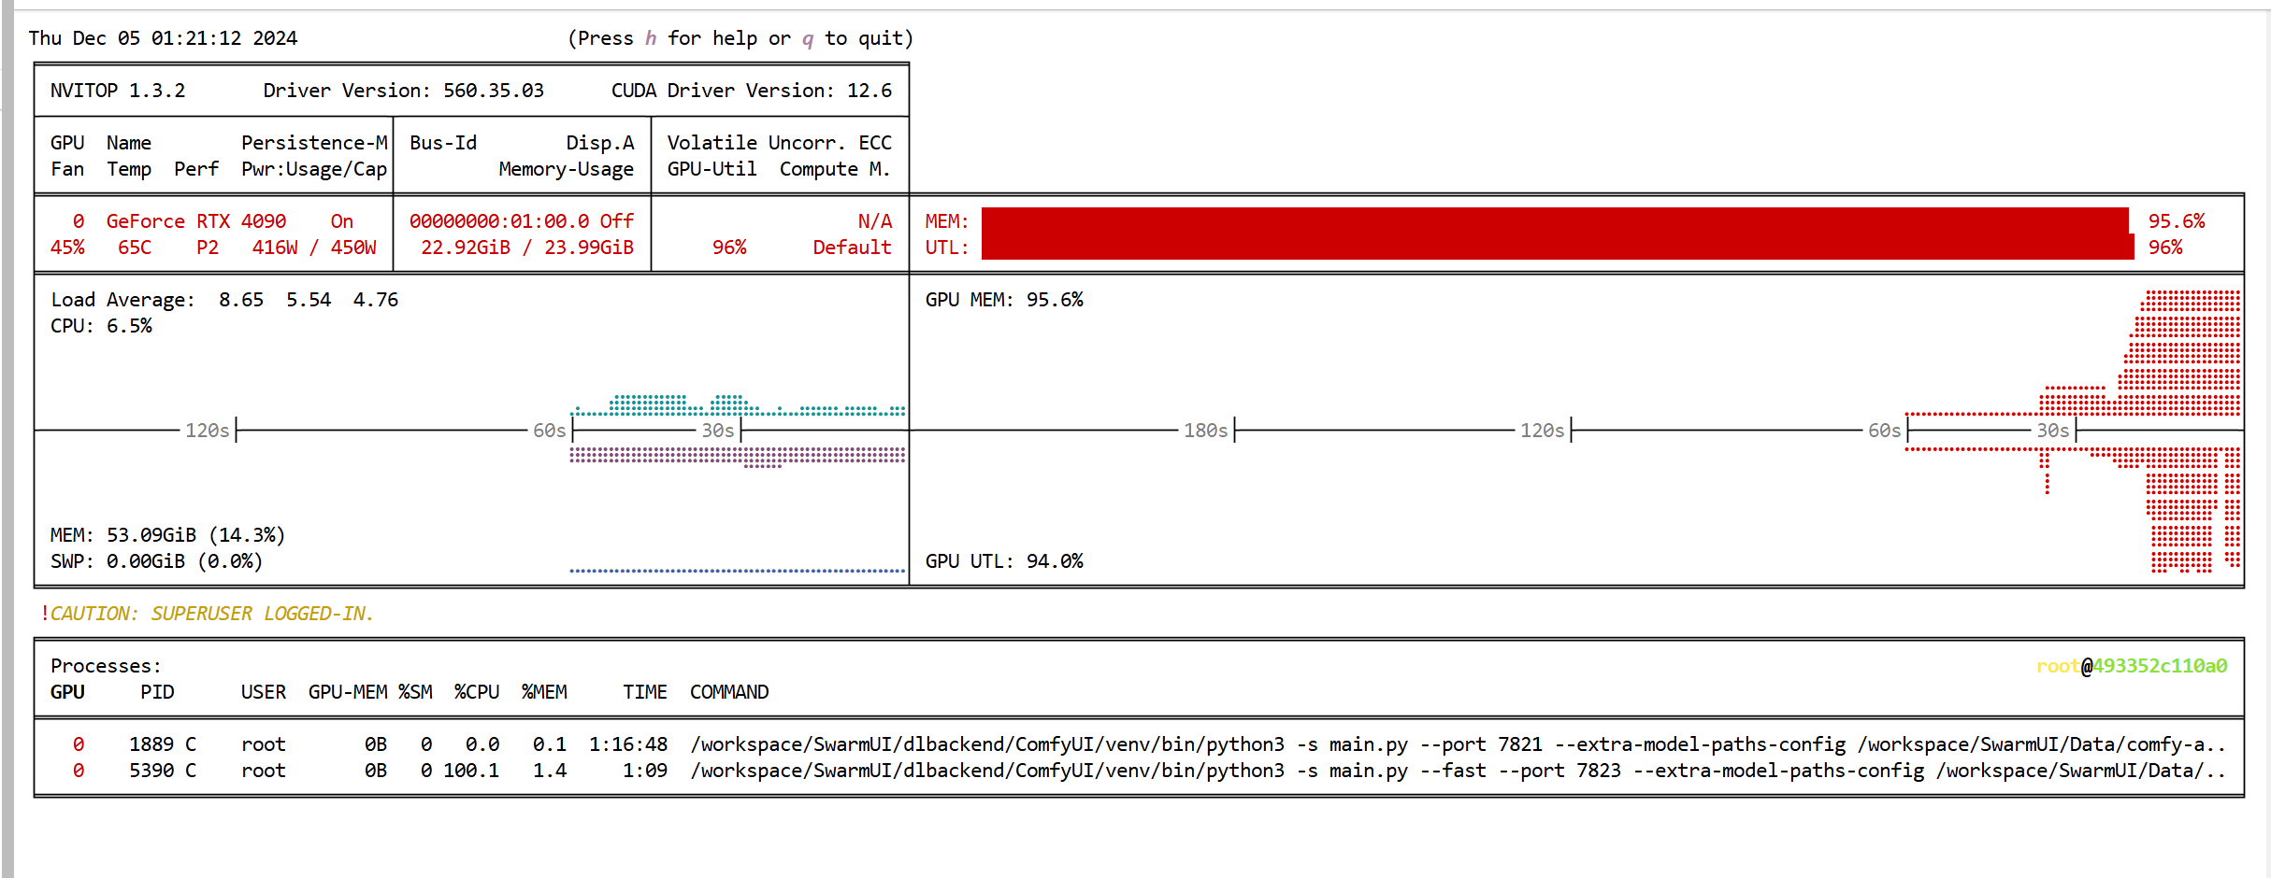Select the GeForce RTX 4090 device row
The height and width of the screenshot is (878, 2271).
point(196,221)
